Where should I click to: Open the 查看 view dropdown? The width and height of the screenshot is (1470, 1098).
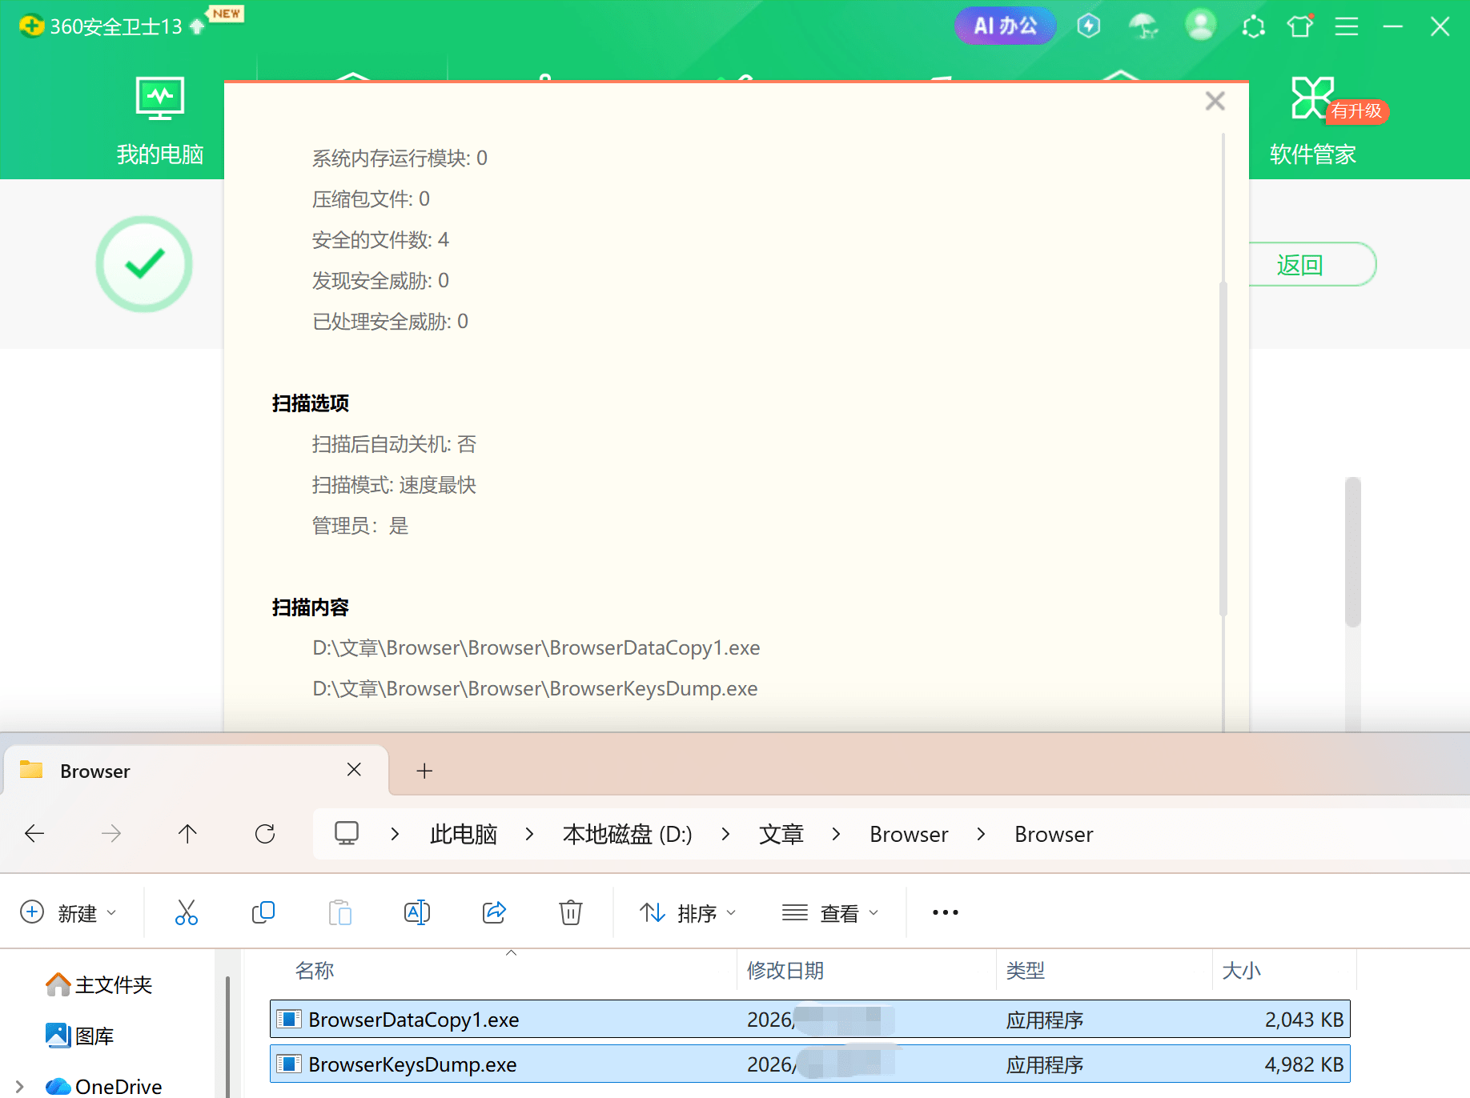tap(830, 912)
